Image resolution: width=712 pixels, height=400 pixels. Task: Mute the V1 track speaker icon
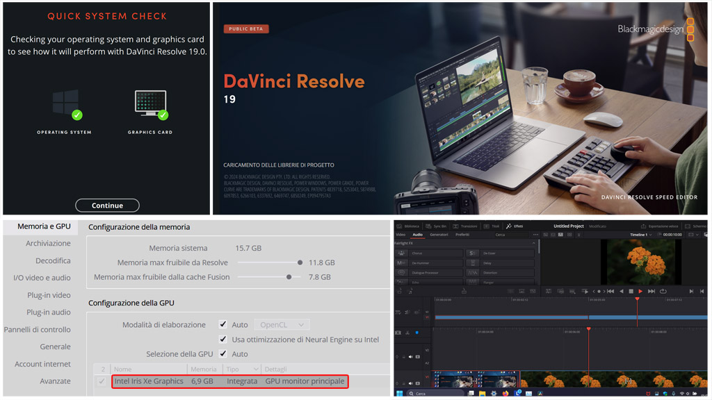(411, 383)
